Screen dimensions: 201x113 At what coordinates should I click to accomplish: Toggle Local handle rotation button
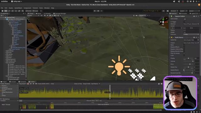[x=35, y=11]
